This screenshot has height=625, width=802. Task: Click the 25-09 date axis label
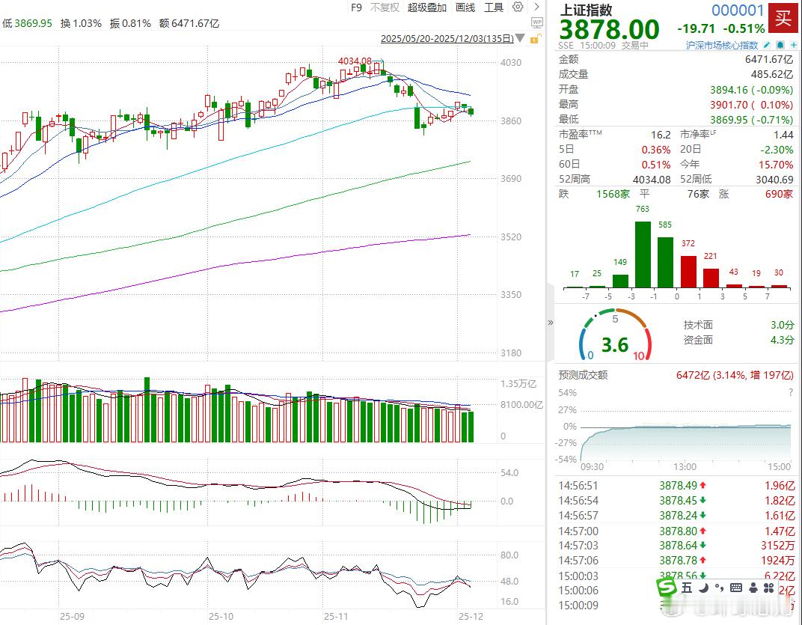(72, 616)
